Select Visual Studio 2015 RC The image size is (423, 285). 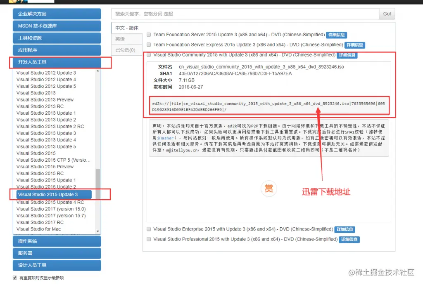coord(40,174)
